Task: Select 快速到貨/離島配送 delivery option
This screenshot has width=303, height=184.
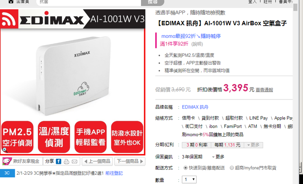Action: [x=186, y=168]
